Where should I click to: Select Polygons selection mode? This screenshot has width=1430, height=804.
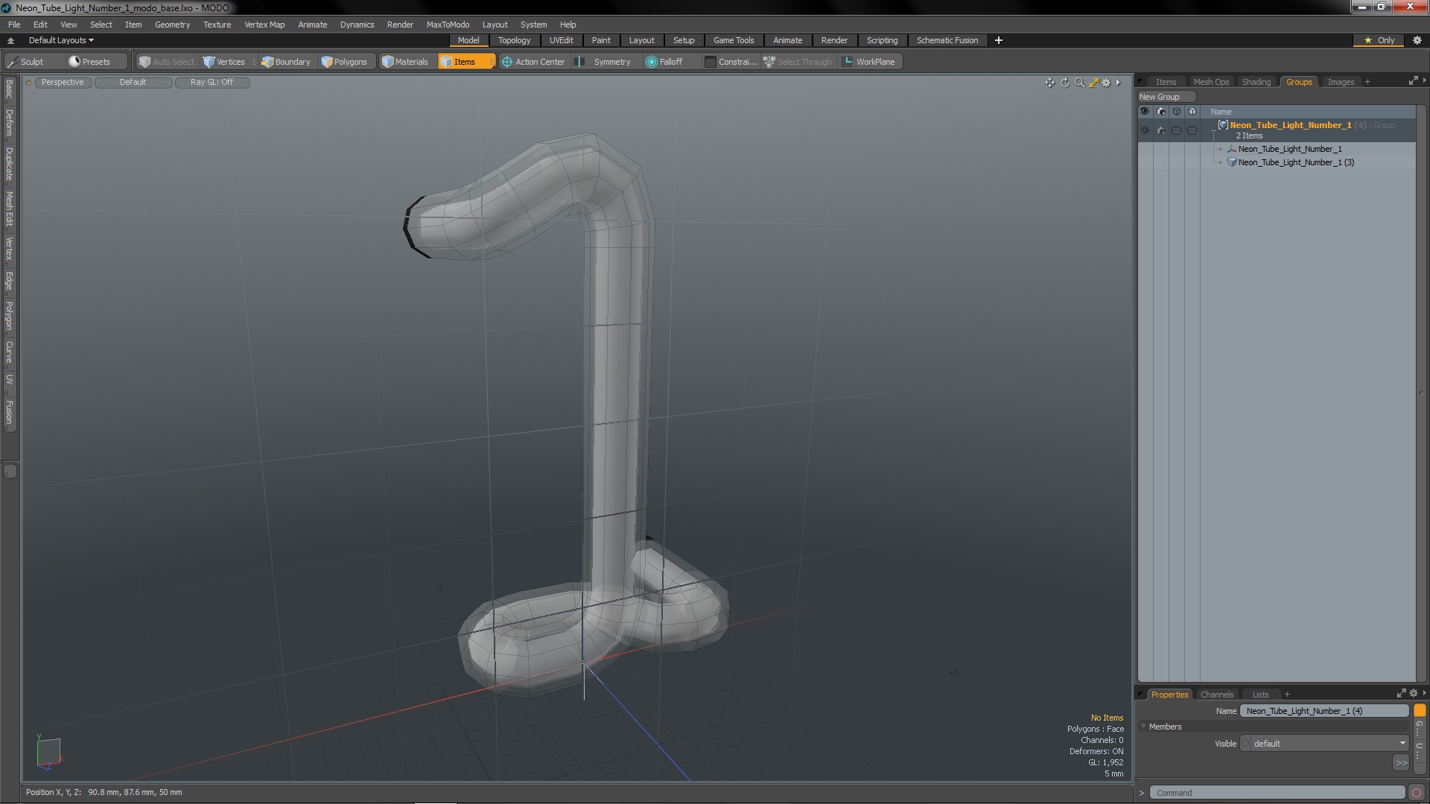coord(343,62)
